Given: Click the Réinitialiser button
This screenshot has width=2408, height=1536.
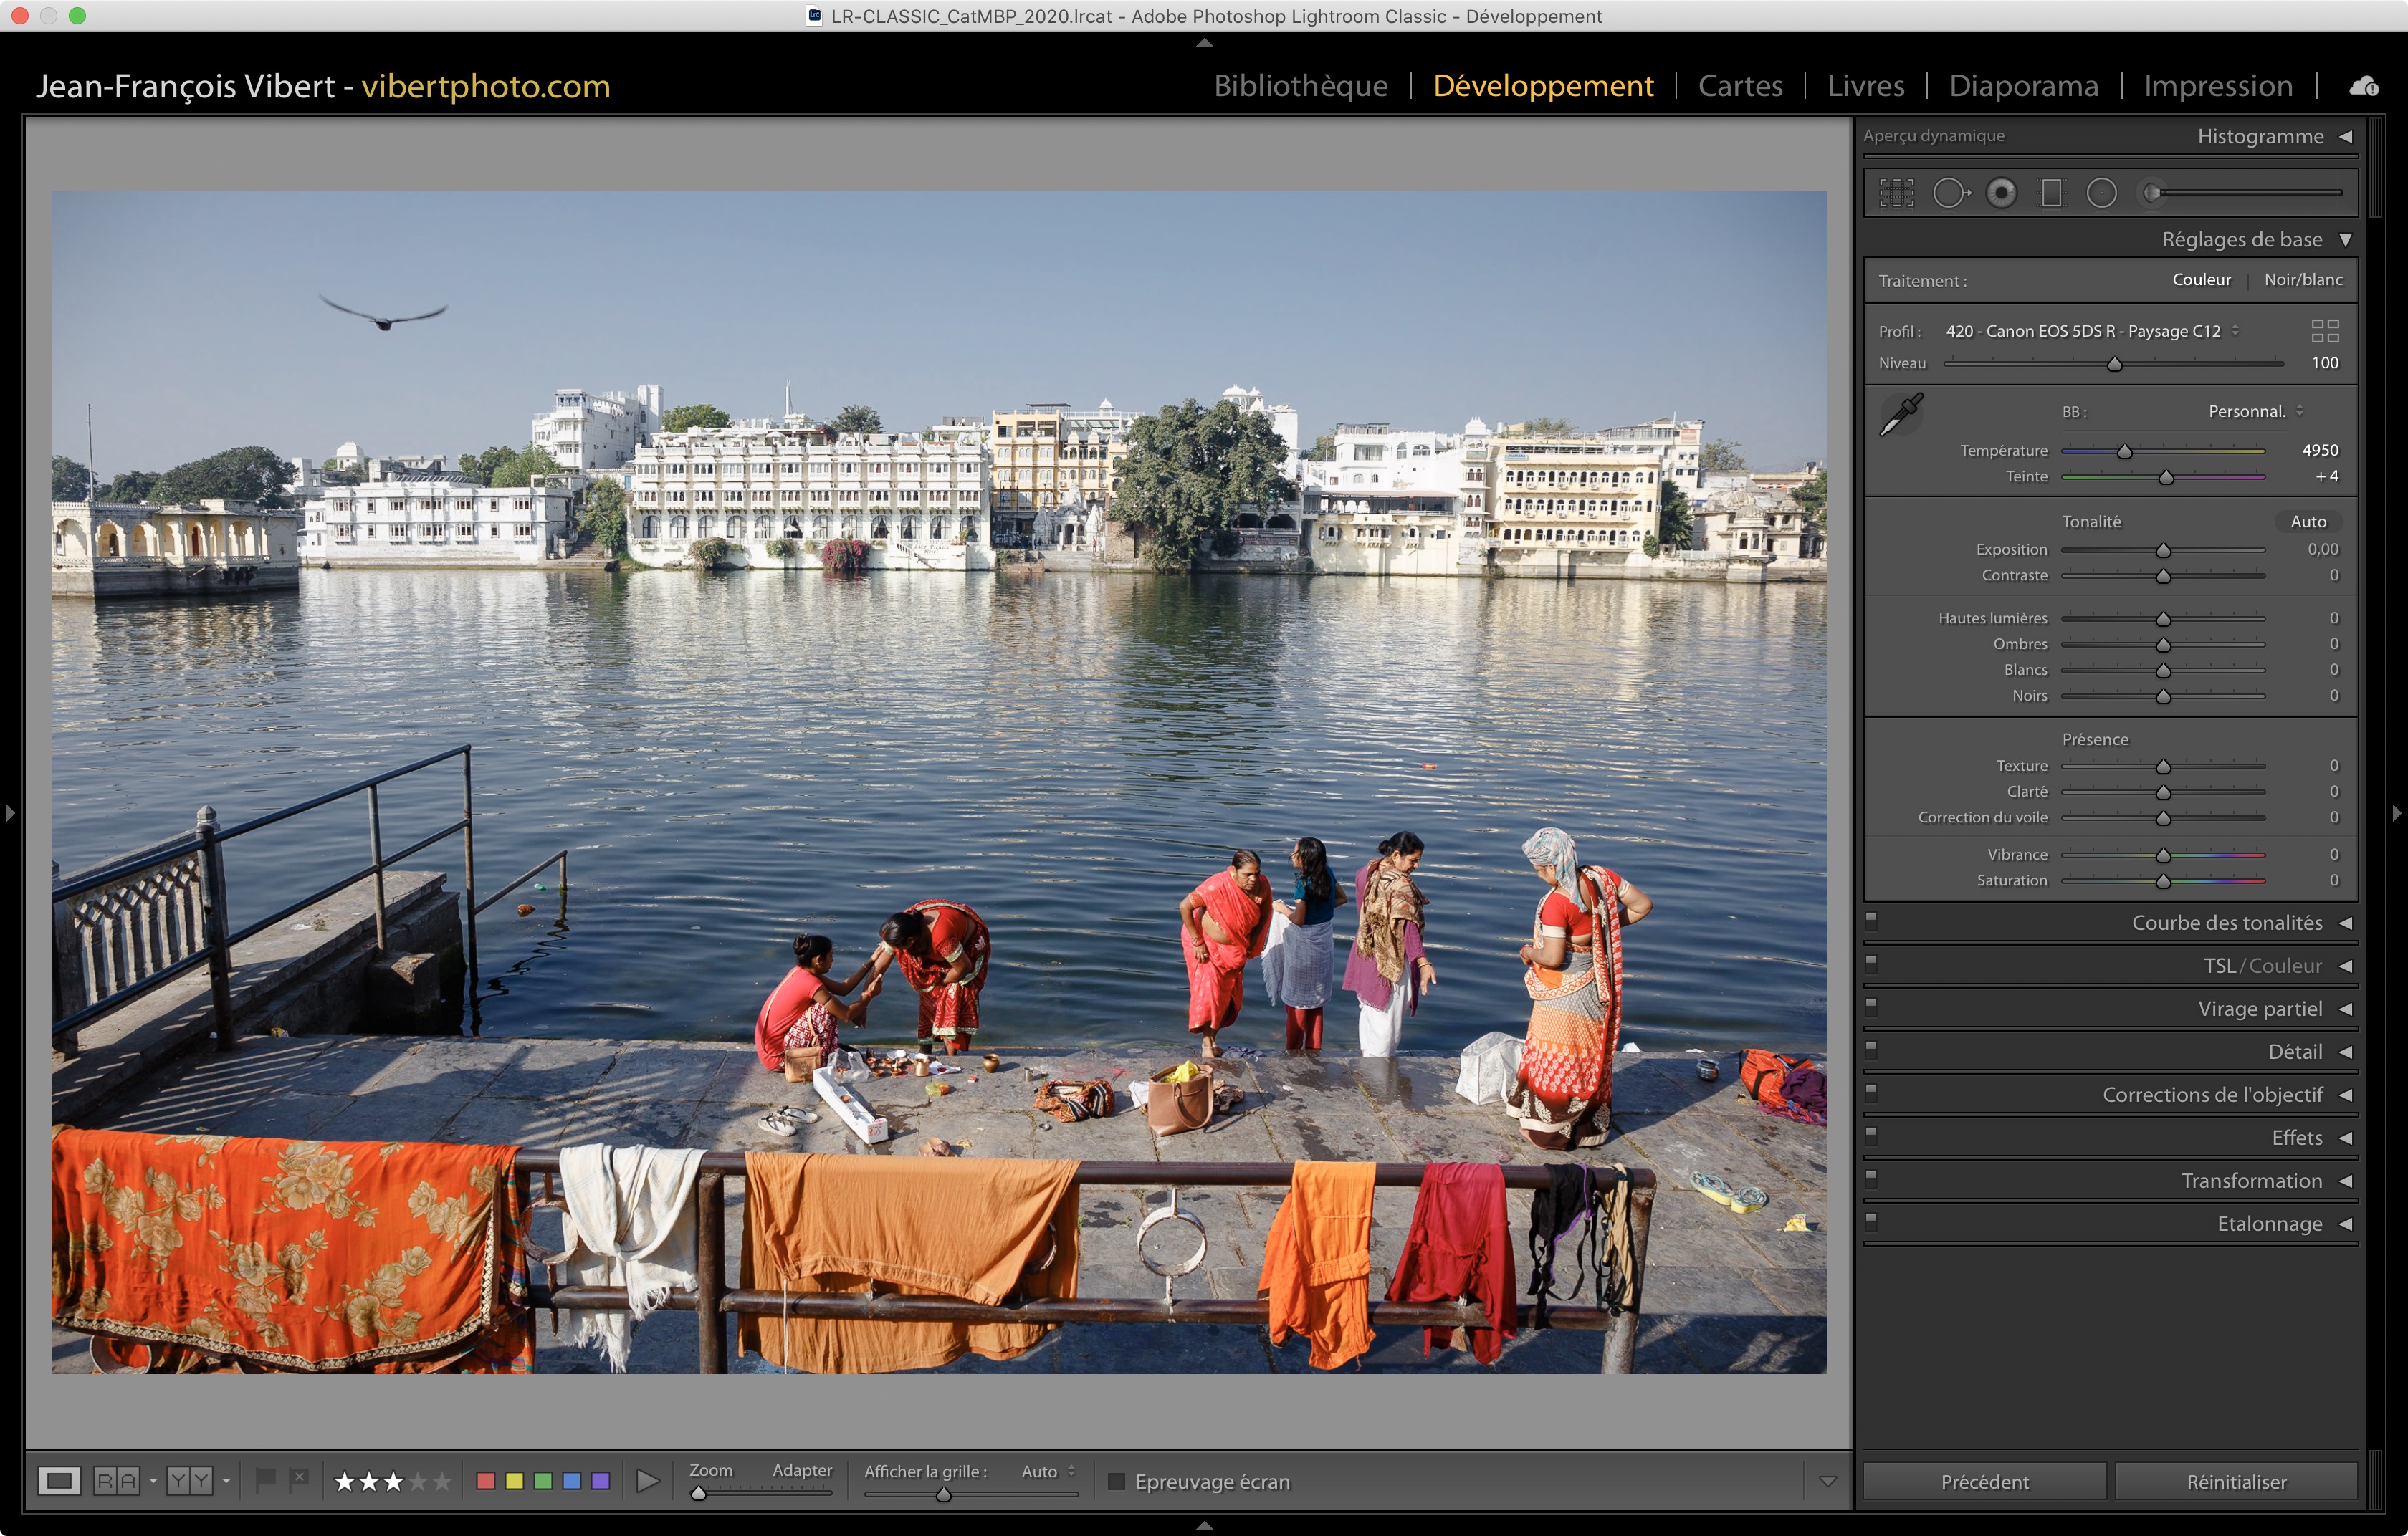Looking at the screenshot, I should 2236,1481.
